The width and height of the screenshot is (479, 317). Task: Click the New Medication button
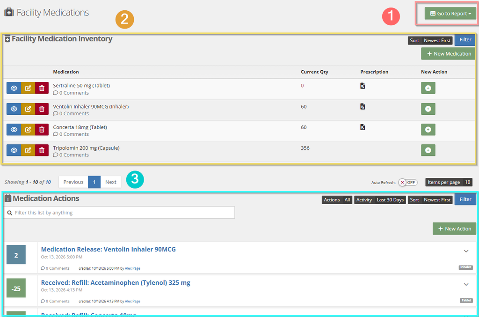pyautogui.click(x=449, y=53)
